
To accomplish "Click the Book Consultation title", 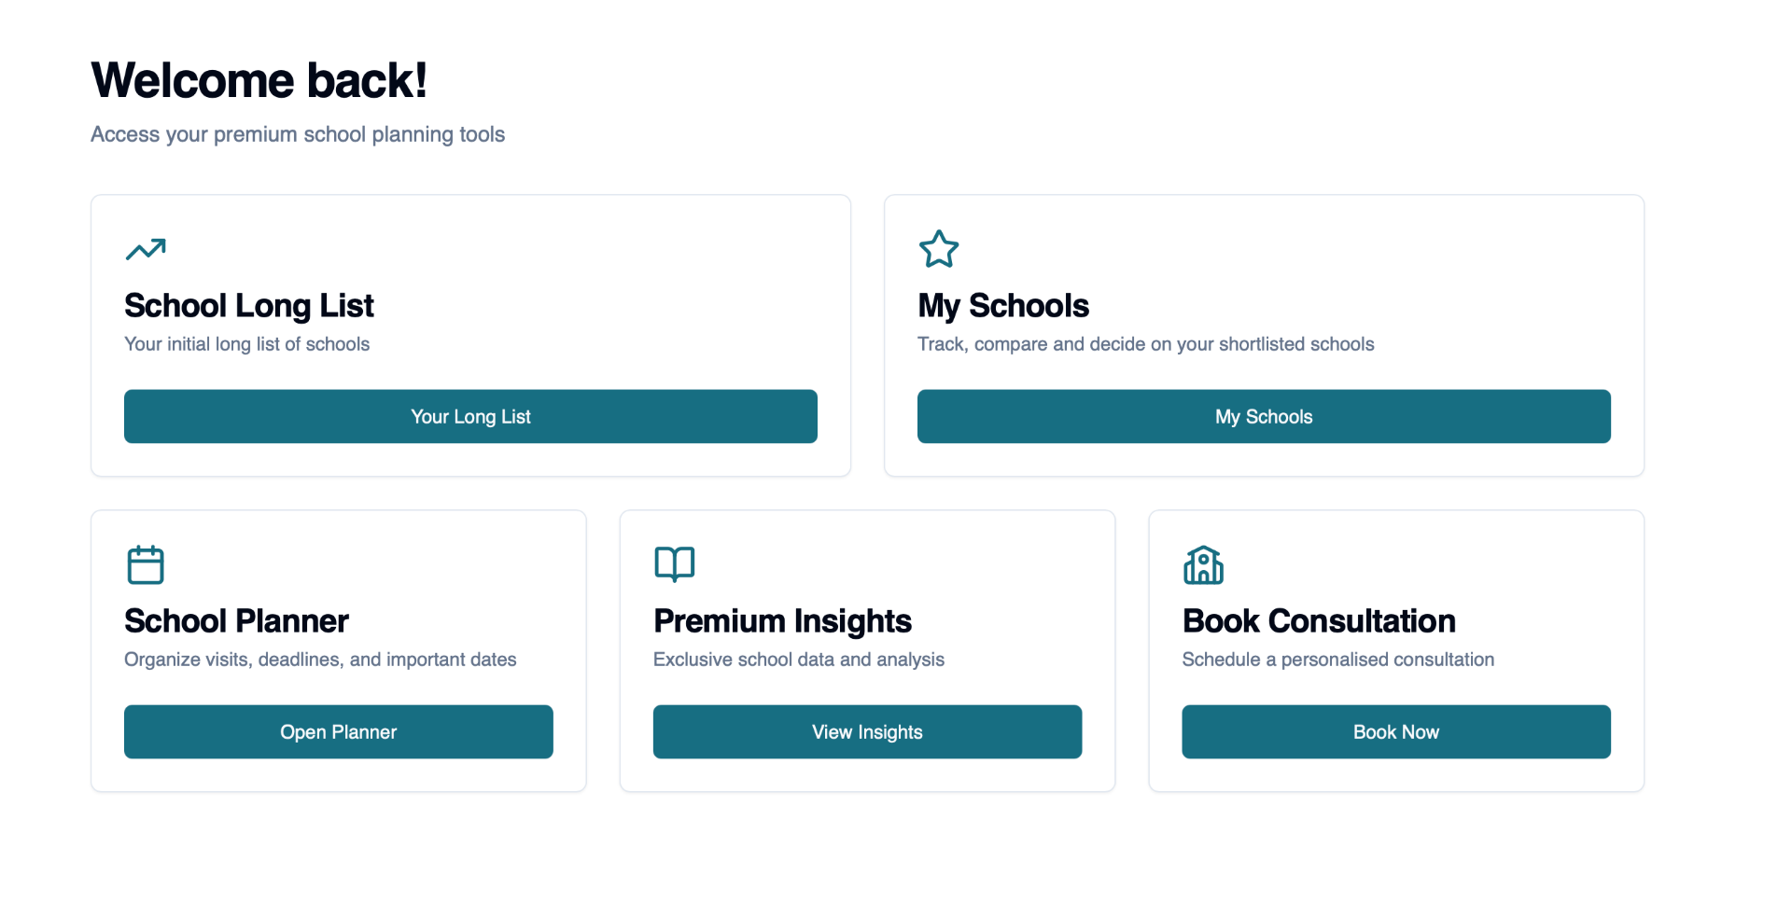I will 1319,621.
